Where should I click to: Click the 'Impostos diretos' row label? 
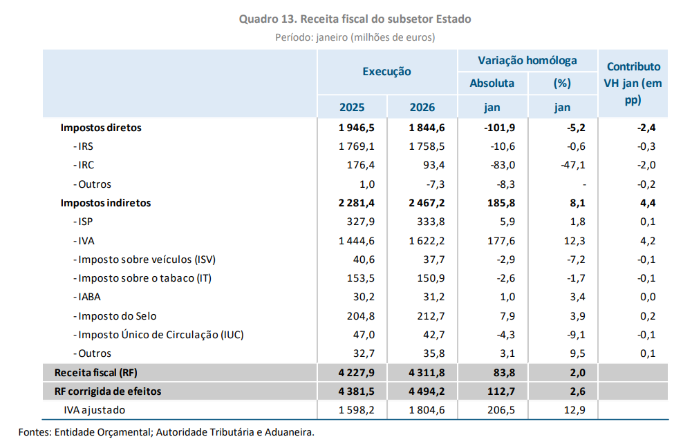point(101,128)
